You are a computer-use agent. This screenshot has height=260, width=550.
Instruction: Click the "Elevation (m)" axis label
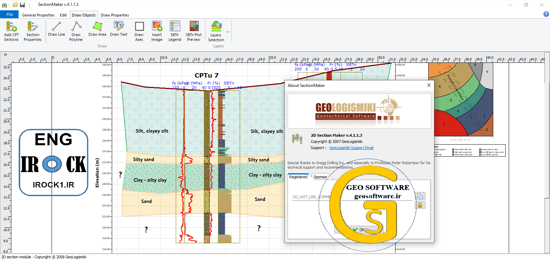(x=97, y=173)
